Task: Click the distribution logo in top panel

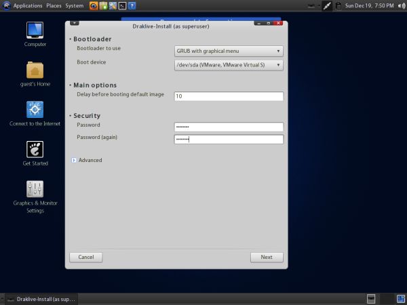Action: pos(7,5)
